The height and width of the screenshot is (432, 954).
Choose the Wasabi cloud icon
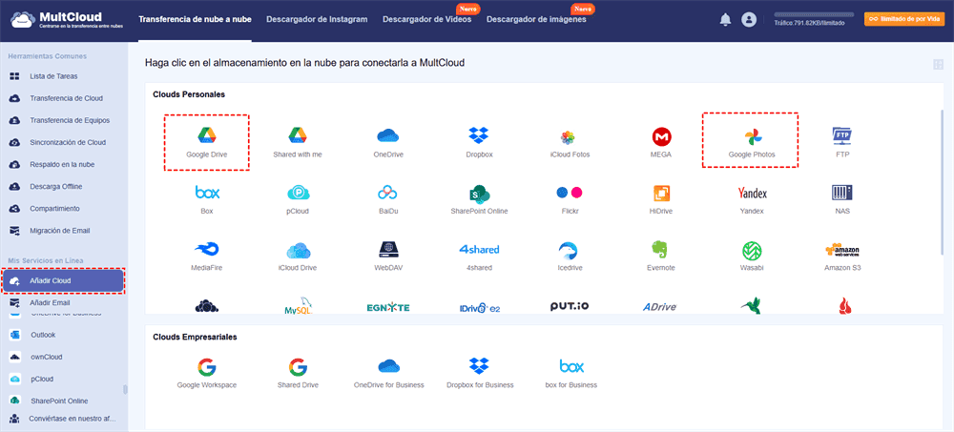[752, 251]
